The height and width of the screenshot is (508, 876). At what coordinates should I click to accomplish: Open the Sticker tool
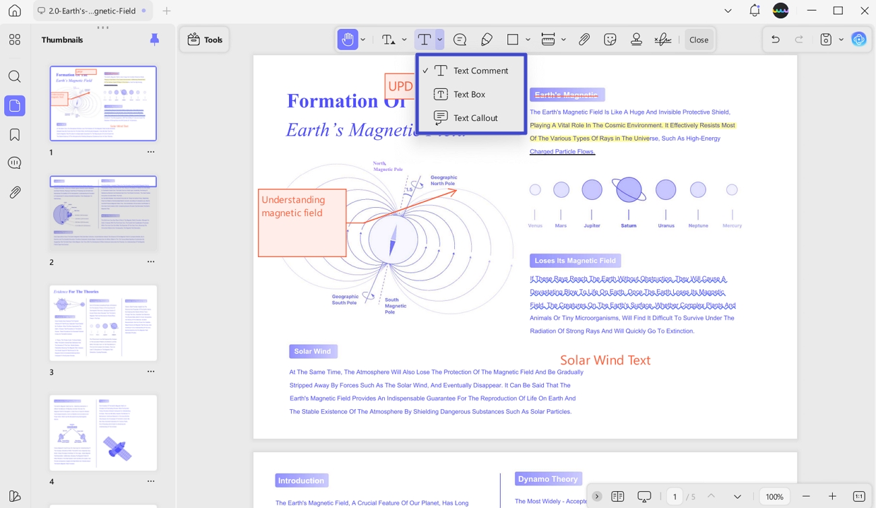610,39
